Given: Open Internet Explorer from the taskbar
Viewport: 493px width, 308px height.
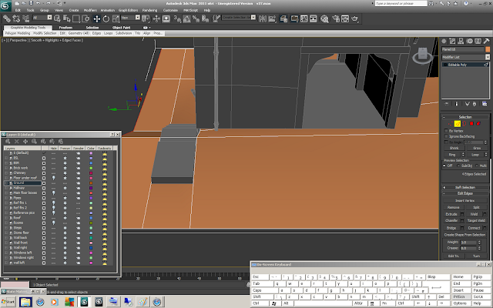Looking at the screenshot, I should (x=39, y=302).
